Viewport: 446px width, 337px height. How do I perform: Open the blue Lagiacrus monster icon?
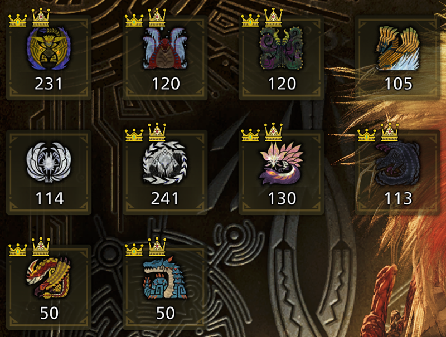pos(165,277)
